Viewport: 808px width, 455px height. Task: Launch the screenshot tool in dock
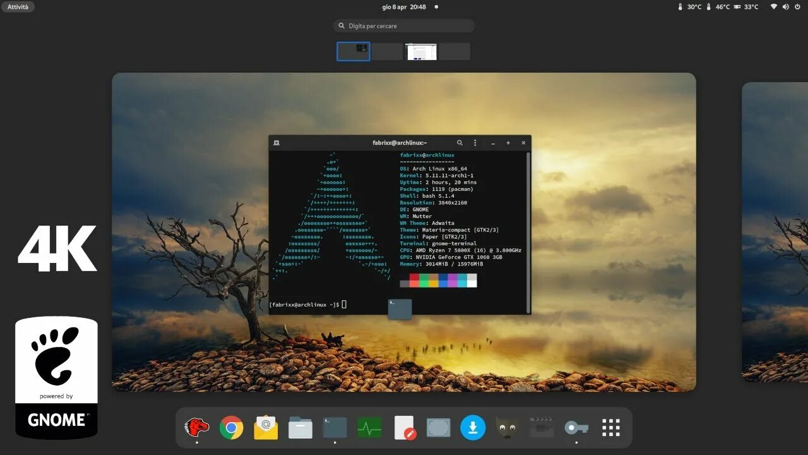tap(438, 428)
